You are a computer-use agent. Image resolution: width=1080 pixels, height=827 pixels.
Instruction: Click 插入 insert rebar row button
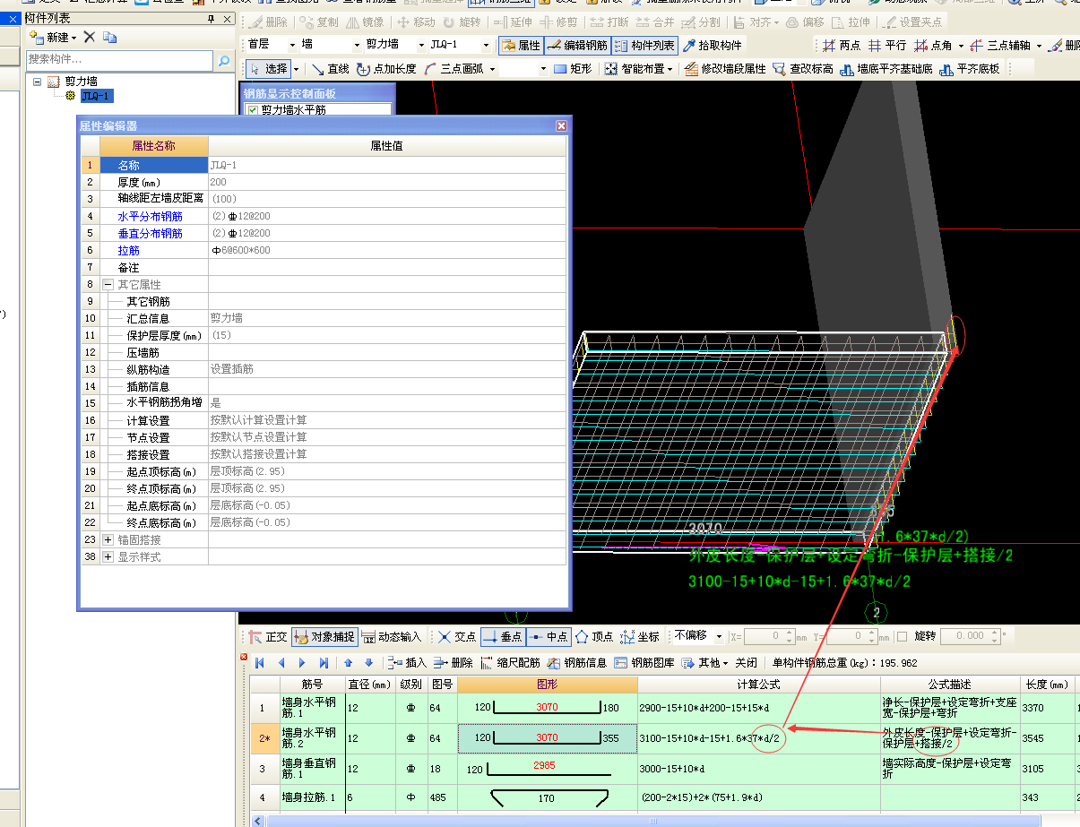coord(407,663)
